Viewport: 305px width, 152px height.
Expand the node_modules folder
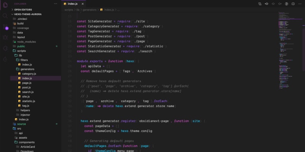point(26,42)
